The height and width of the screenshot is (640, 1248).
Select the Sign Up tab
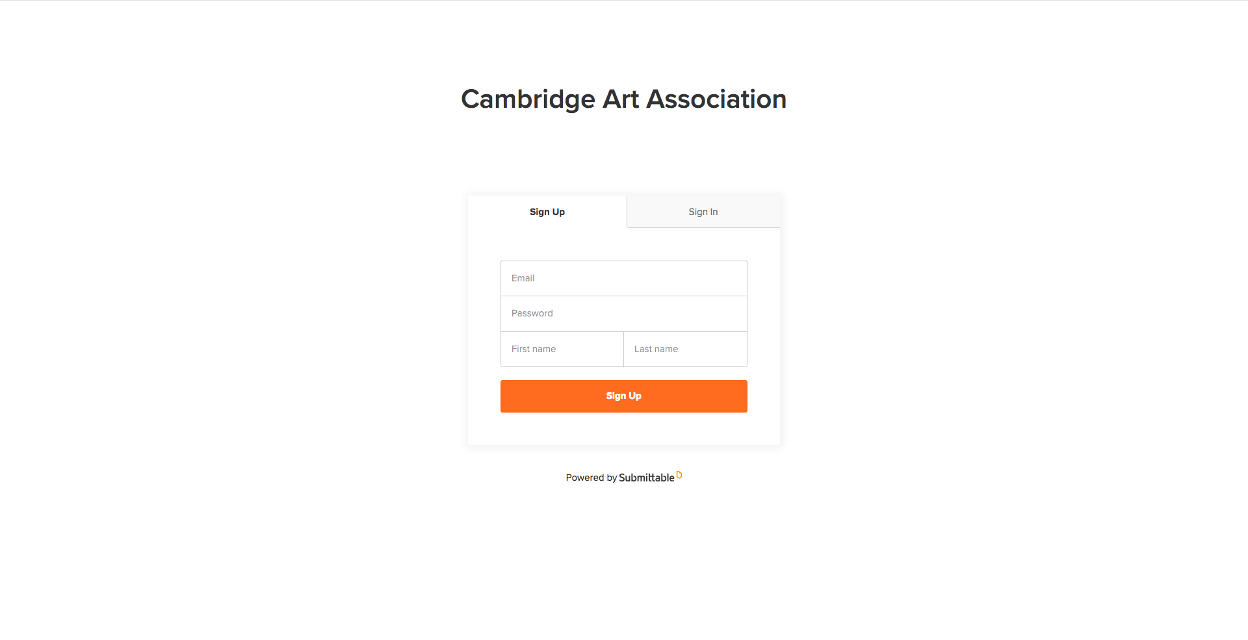(x=547, y=212)
